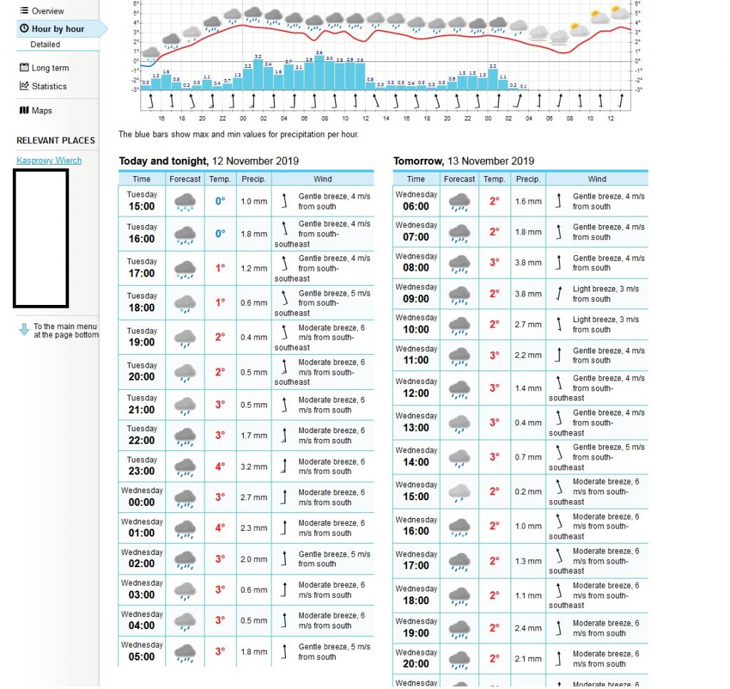Click the weather icon for Tuesday 16:00
Viewport: 730px width, 689px height.
point(185,234)
